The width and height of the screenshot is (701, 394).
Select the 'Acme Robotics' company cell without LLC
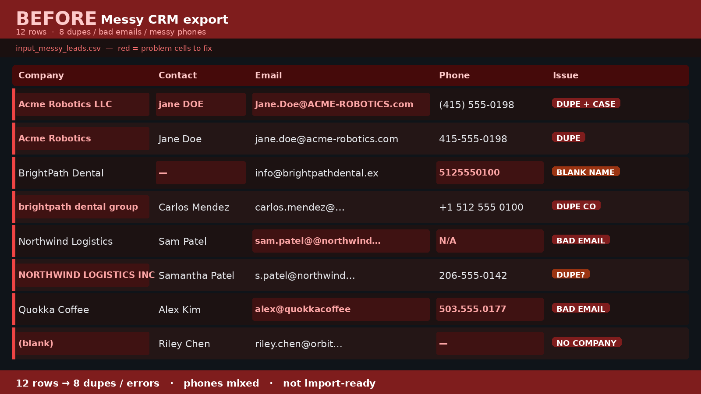click(x=82, y=138)
